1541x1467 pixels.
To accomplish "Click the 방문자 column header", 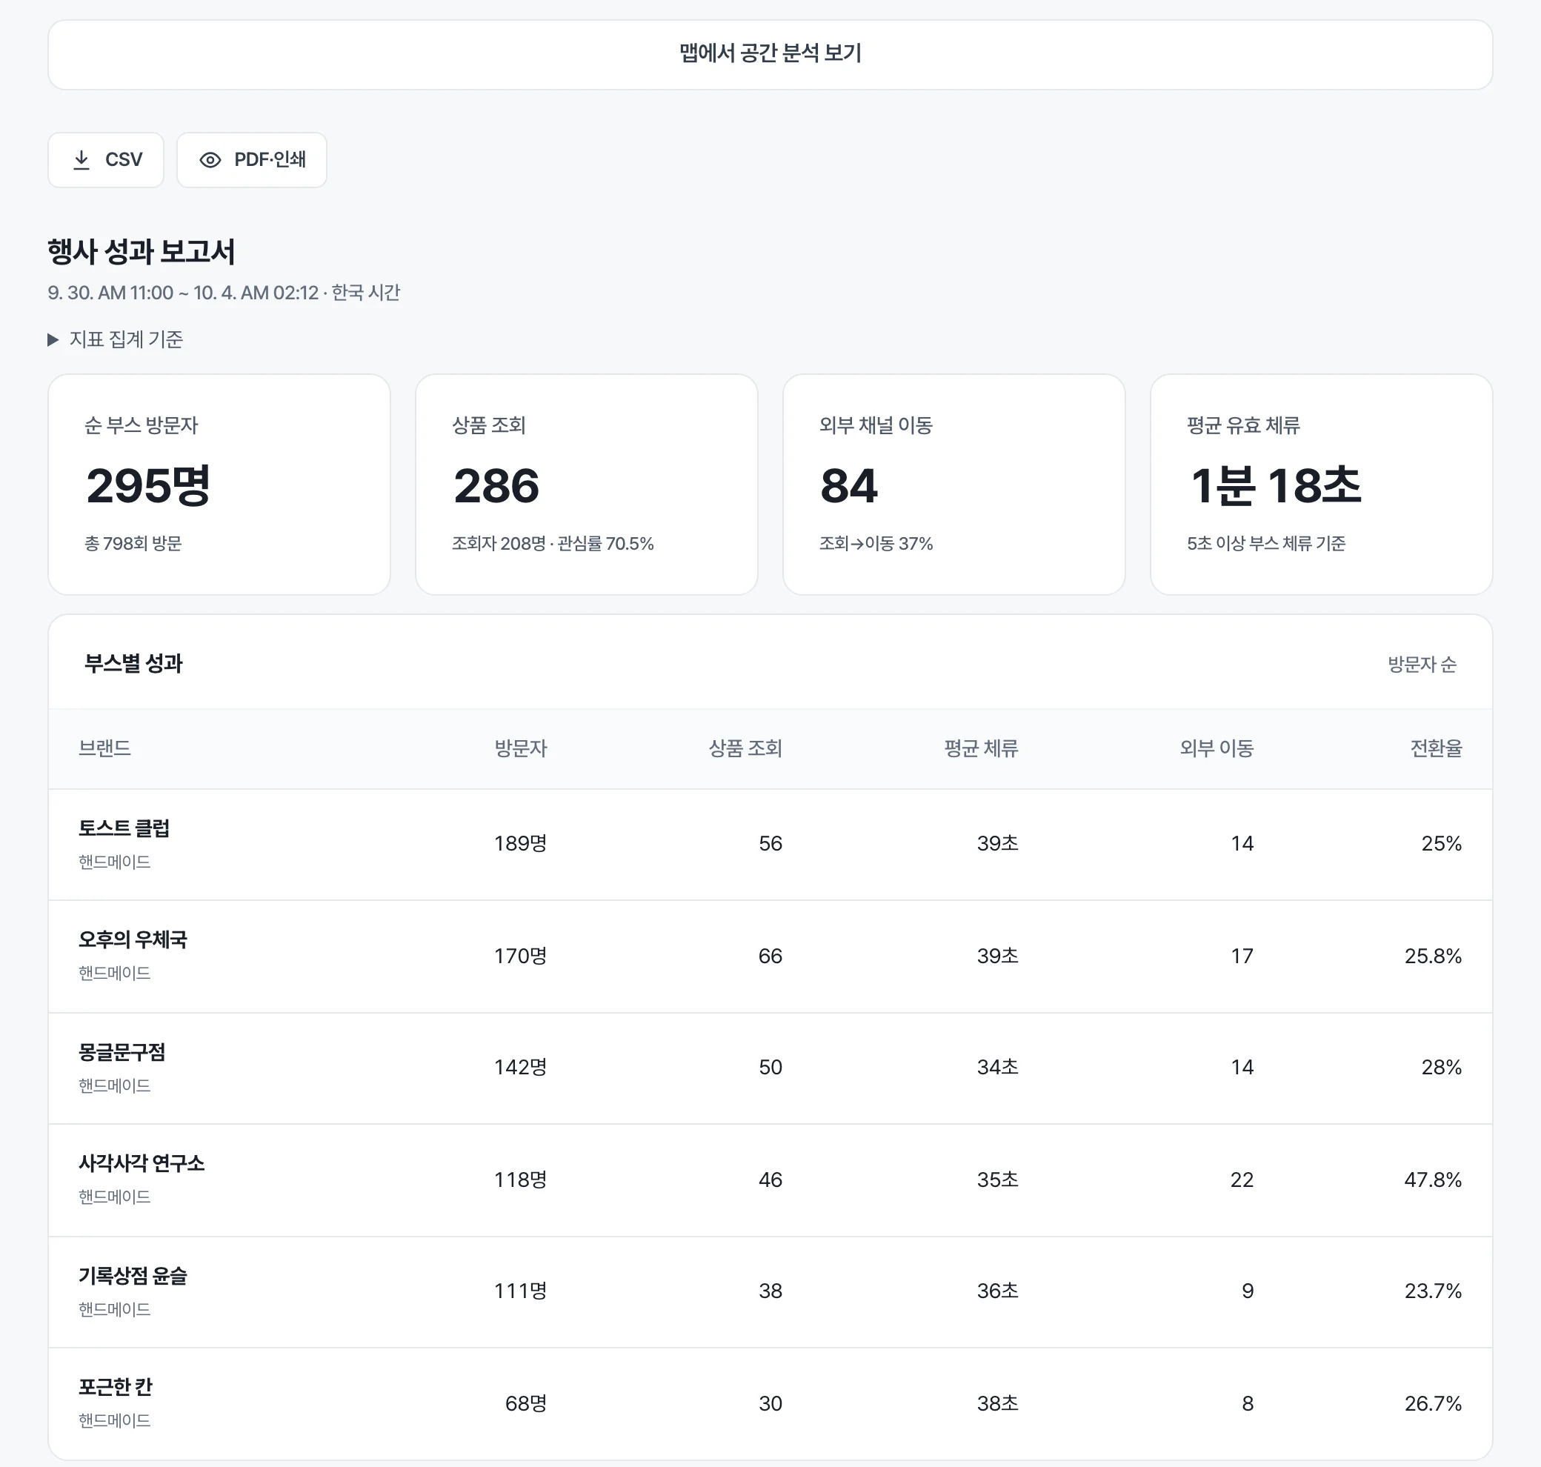I will (521, 748).
